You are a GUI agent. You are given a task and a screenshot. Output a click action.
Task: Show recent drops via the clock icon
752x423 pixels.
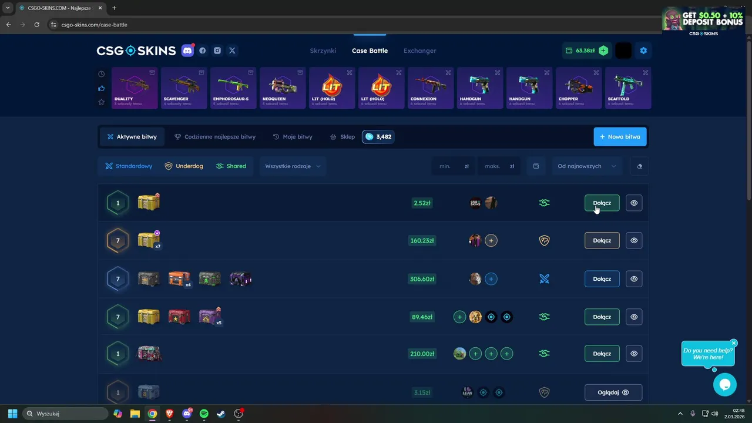coord(102,74)
